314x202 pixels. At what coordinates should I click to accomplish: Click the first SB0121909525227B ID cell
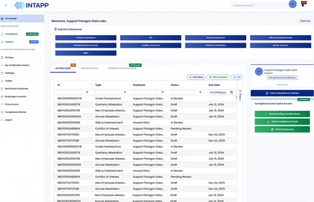[x=69, y=99]
